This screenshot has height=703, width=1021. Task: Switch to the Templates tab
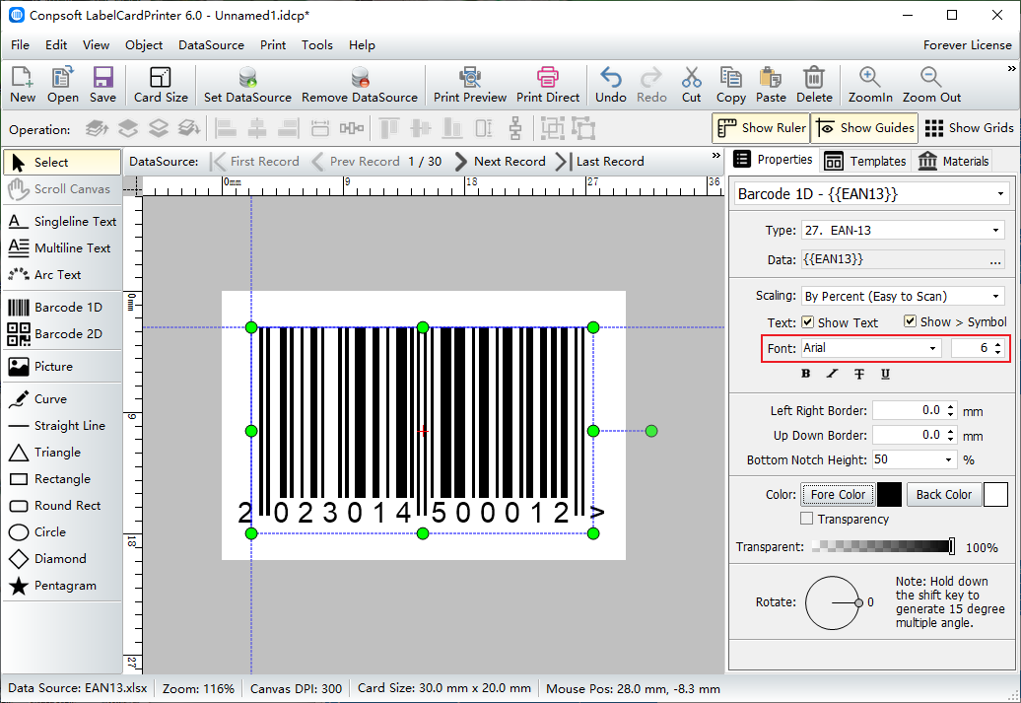[865, 161]
